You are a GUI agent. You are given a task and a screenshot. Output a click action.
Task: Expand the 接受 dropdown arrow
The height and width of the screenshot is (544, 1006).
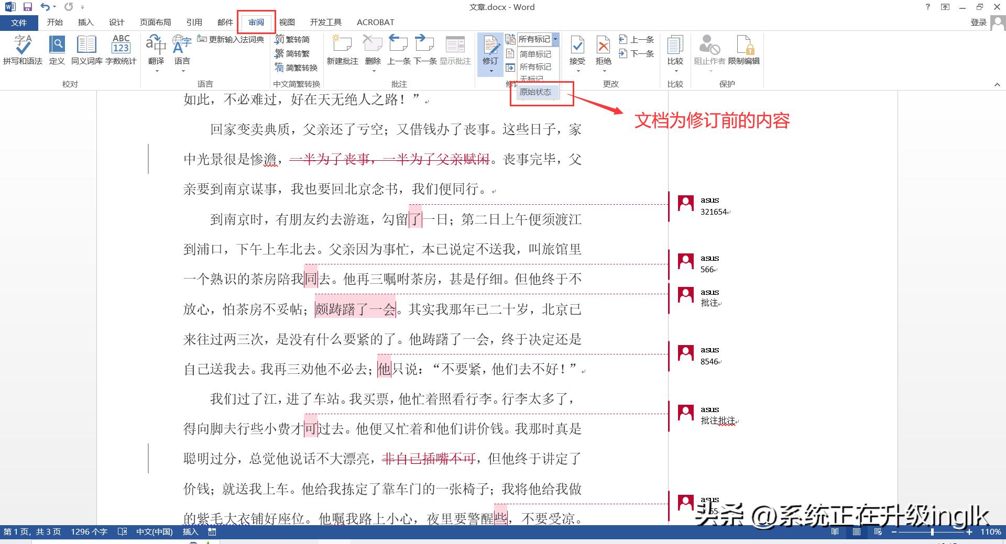pyautogui.click(x=577, y=71)
